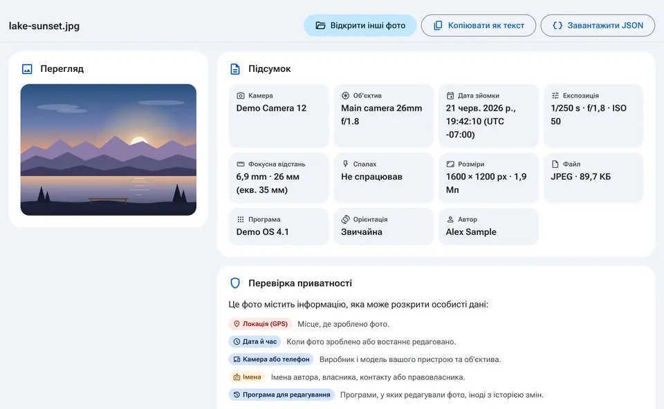The image size is (664, 409).
Task: Click the ruler icon beside Фокусна відстань
Action: (x=241, y=164)
